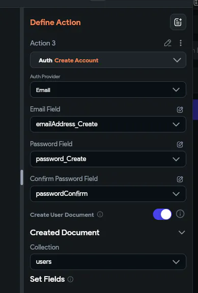
Task: Collapse the Created Document section chevron
Action: click(182, 233)
